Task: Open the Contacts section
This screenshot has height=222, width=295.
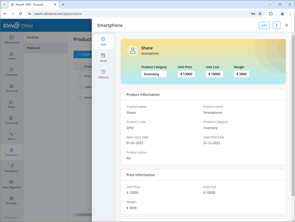Action: 11,72
